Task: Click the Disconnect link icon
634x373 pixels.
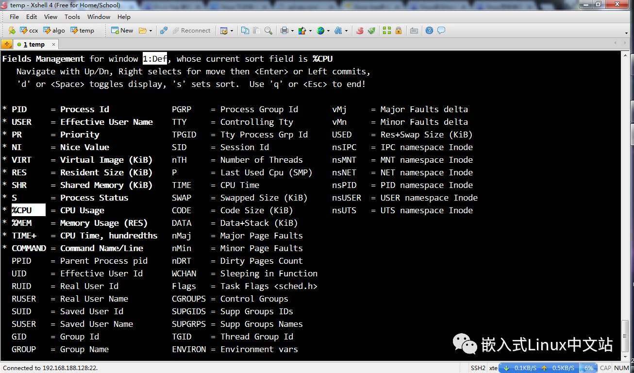Action: (x=164, y=30)
